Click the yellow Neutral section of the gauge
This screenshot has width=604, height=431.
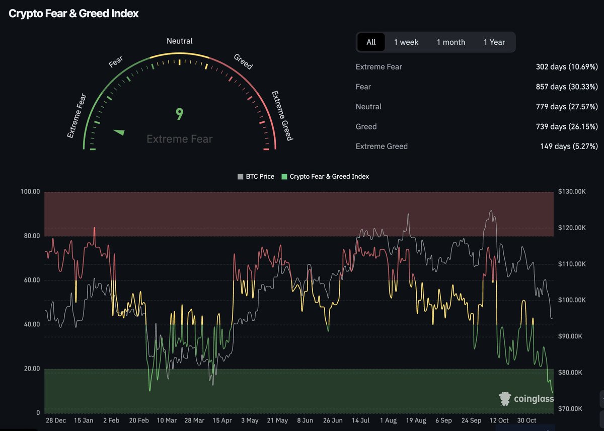click(179, 52)
